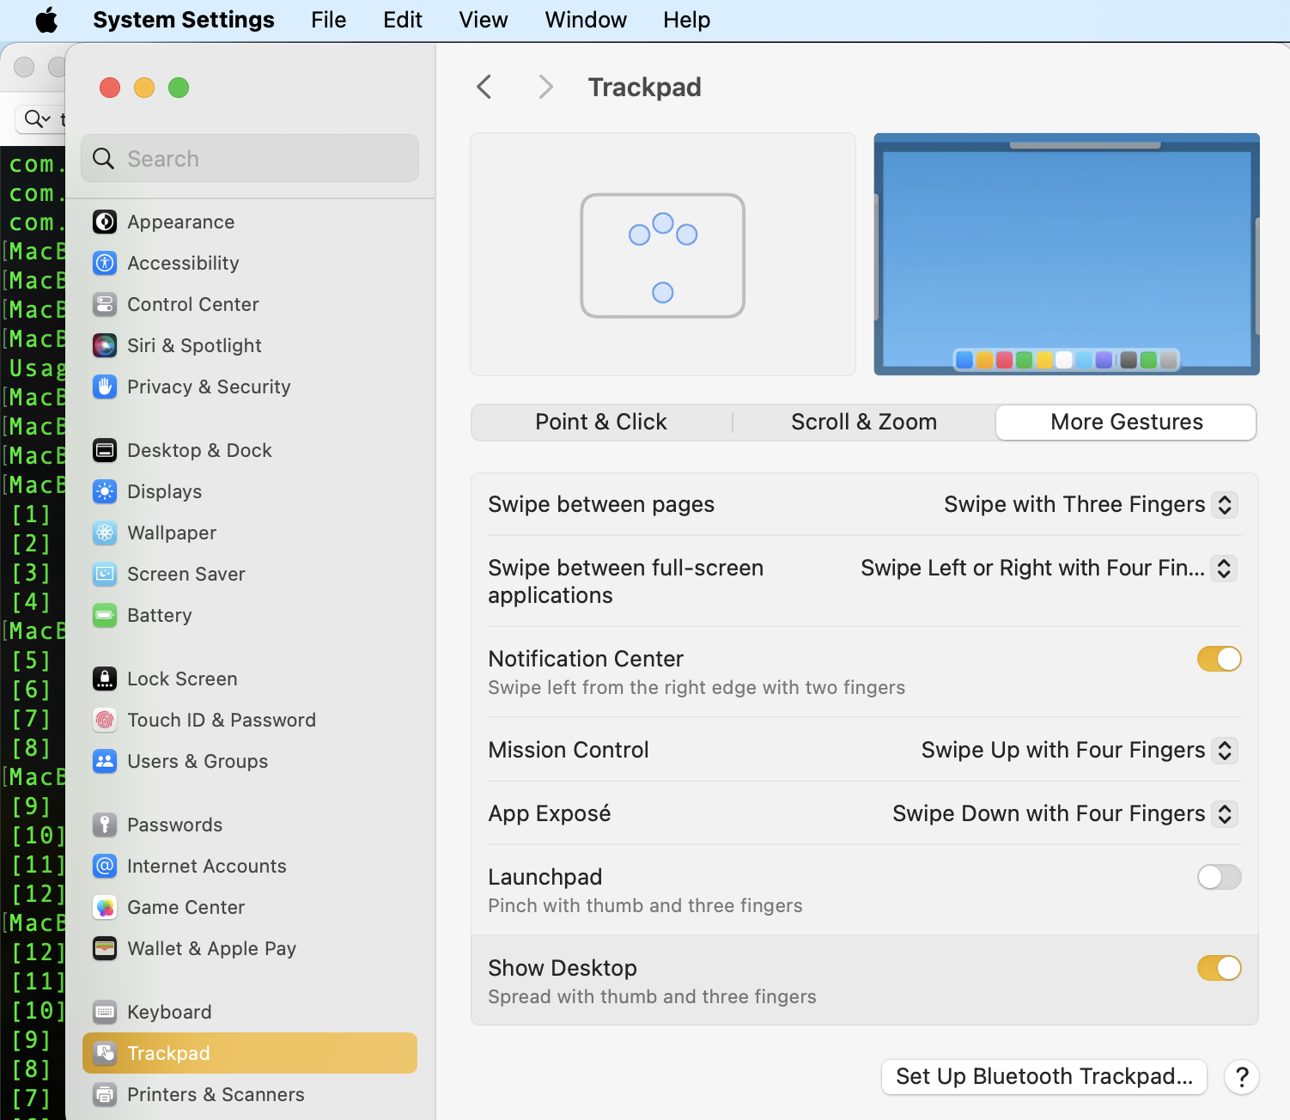Image resolution: width=1290 pixels, height=1120 pixels.
Task: Open the System Settings app menu
Action: [184, 20]
